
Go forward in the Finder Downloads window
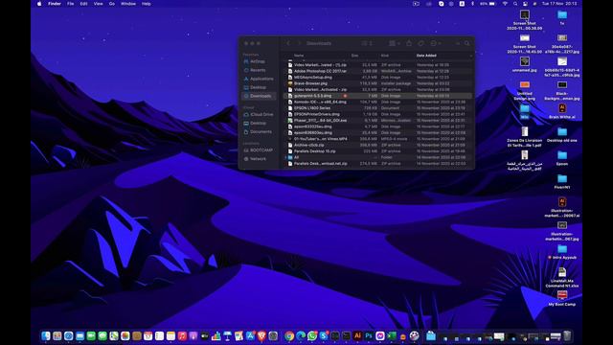click(x=299, y=43)
